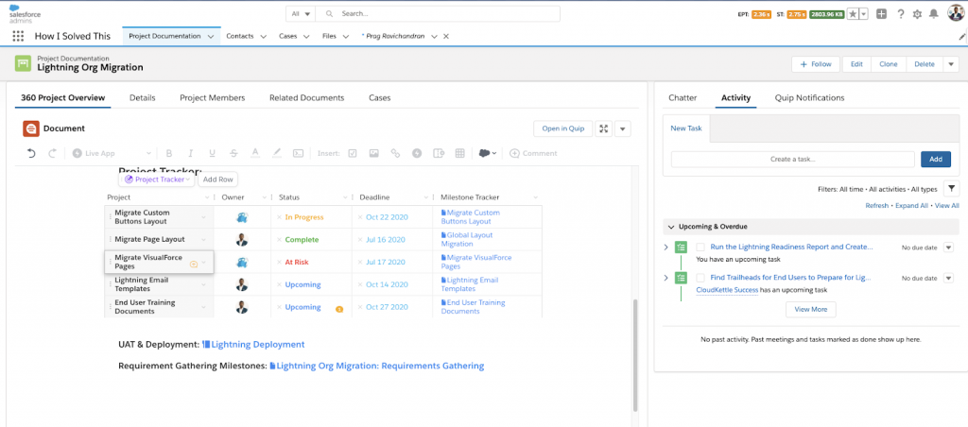Switch to the Project Members tab
The image size is (968, 427).
click(x=213, y=97)
